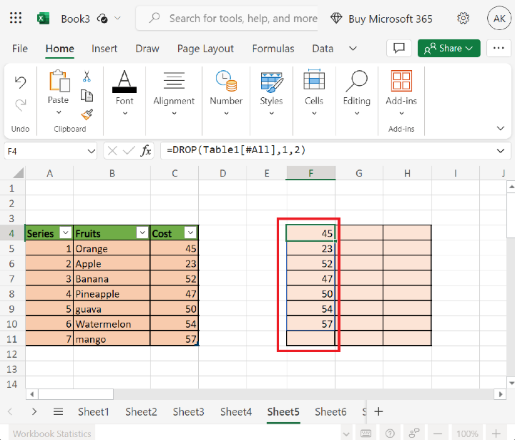Show more ribbon tabs chevron
This screenshot has height=440, width=515.
353,49
